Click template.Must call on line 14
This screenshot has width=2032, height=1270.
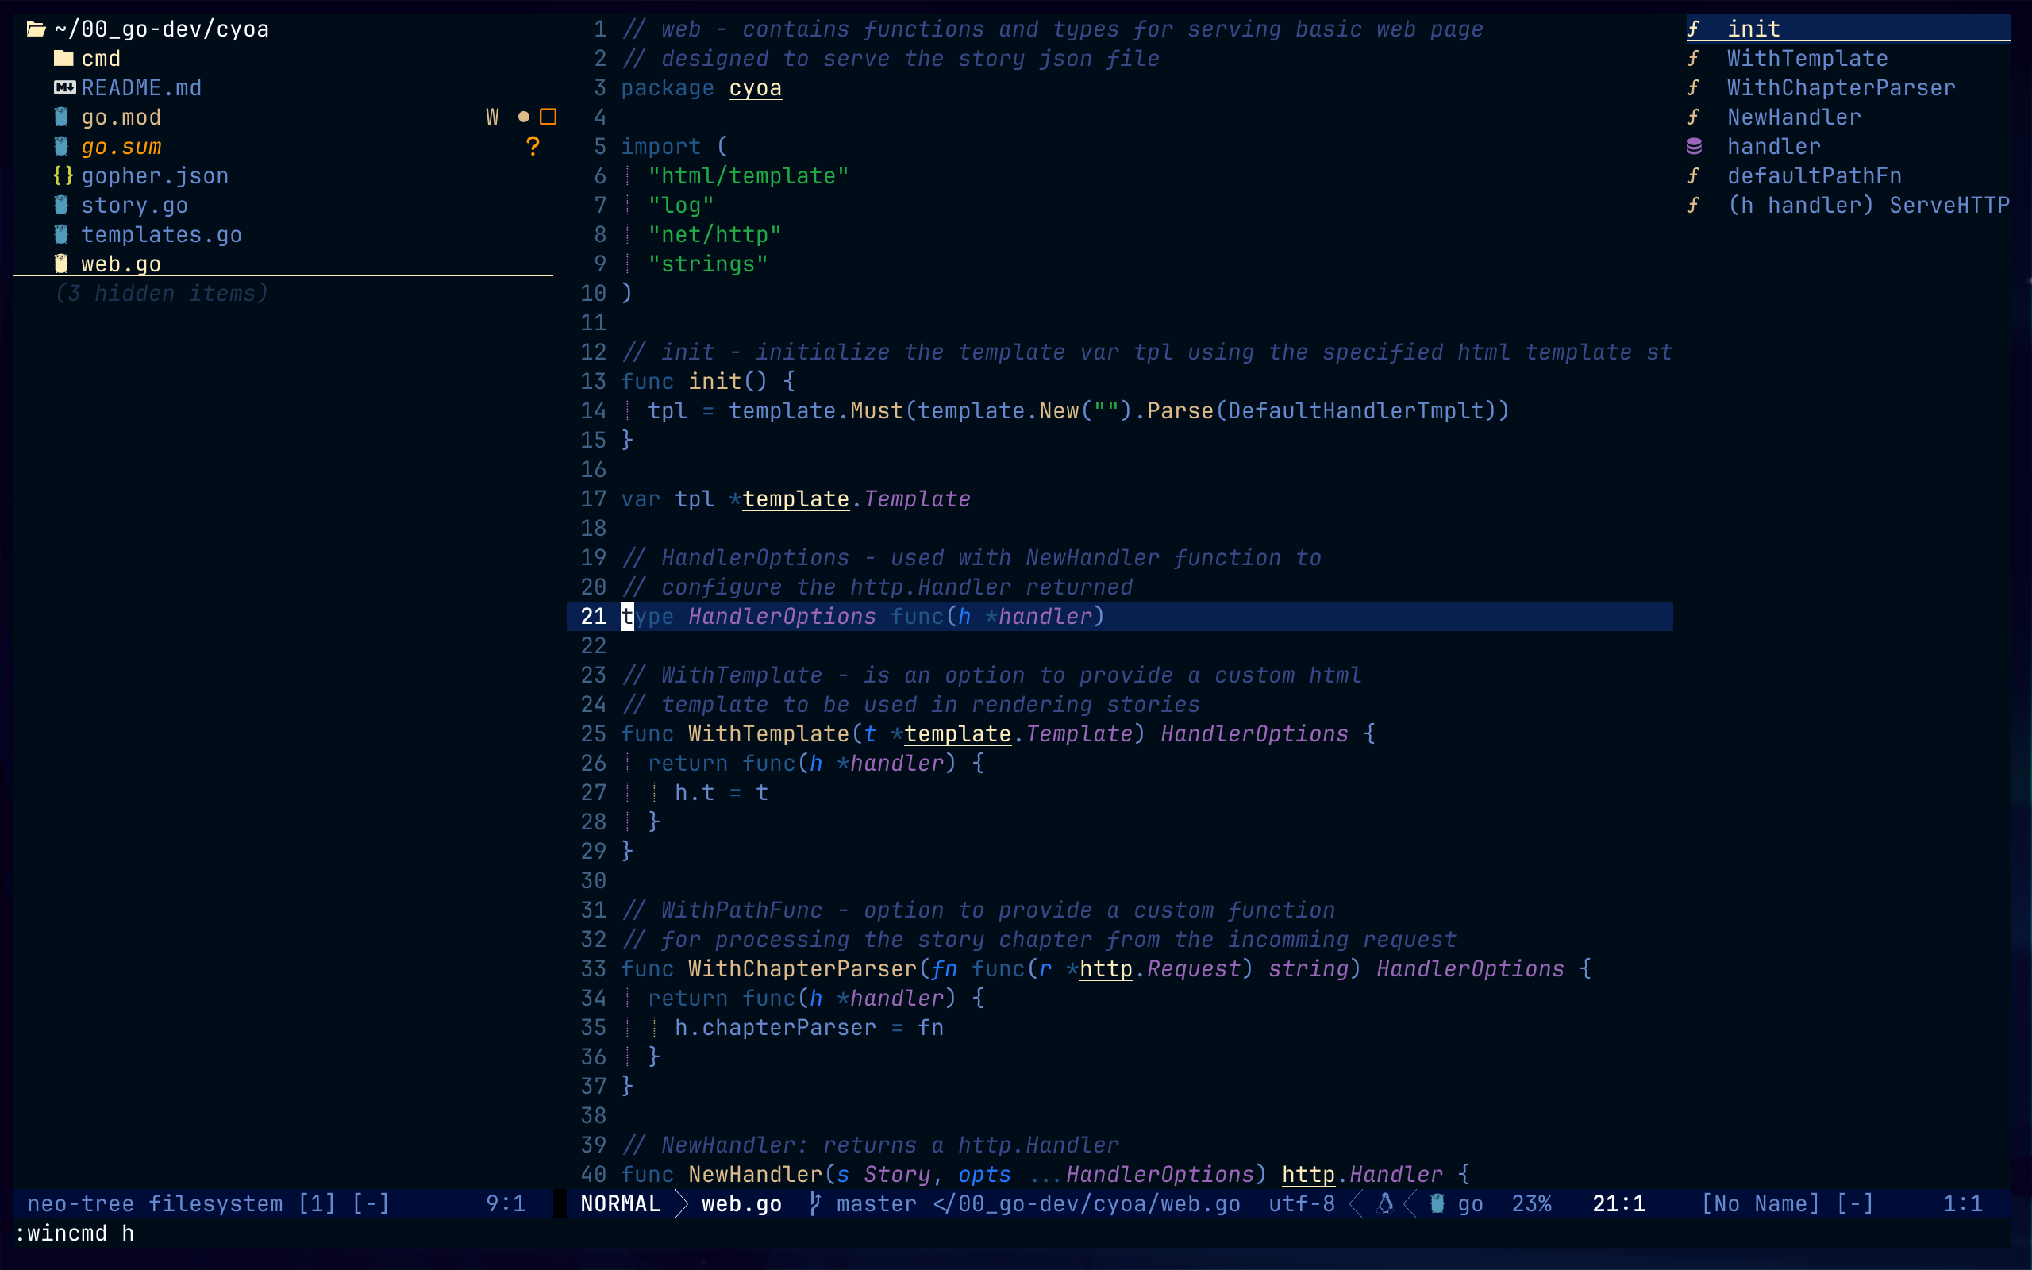pos(816,410)
